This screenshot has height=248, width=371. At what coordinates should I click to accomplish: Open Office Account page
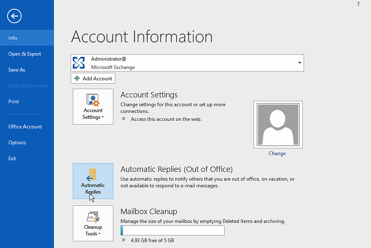coord(25,127)
